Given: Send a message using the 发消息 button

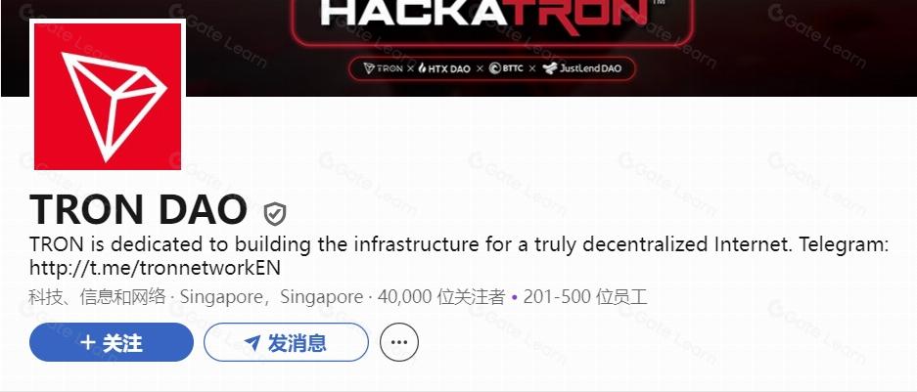Looking at the screenshot, I should (x=286, y=342).
